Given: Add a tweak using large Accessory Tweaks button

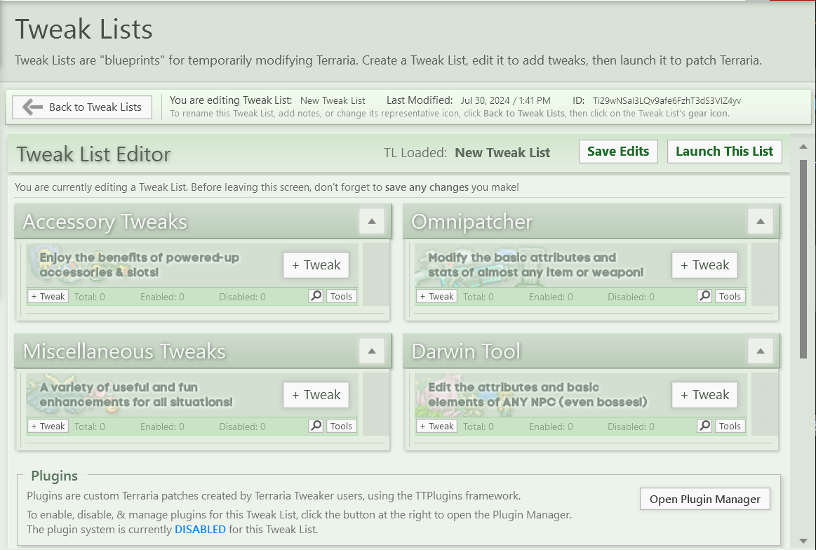Looking at the screenshot, I should tap(316, 265).
